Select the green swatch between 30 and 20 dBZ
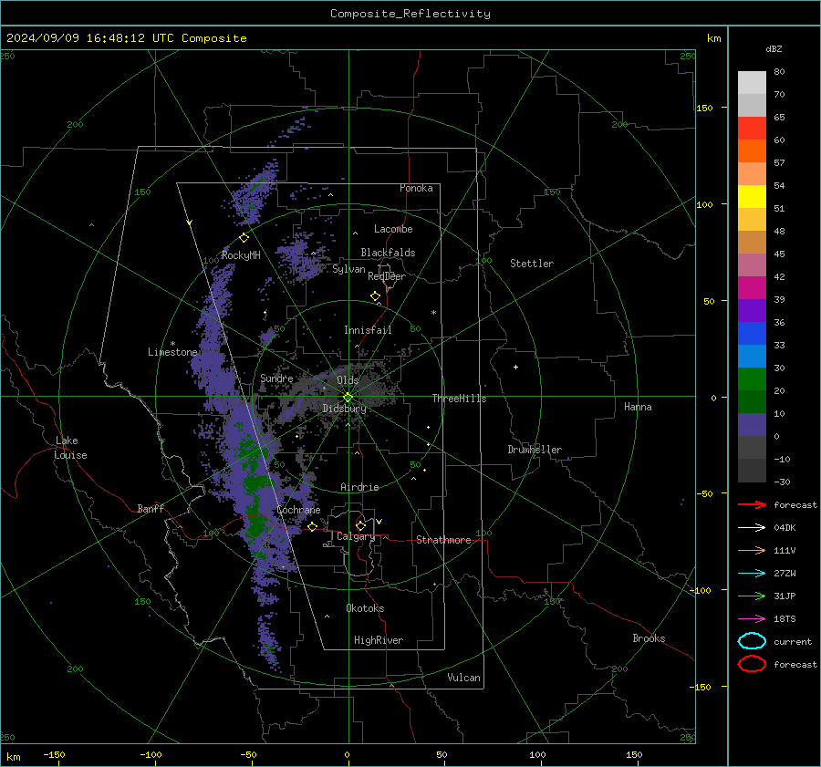Screen dimensions: 821x767 click(752, 379)
